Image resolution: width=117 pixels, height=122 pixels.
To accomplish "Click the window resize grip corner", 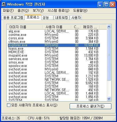I will click(114, 119).
